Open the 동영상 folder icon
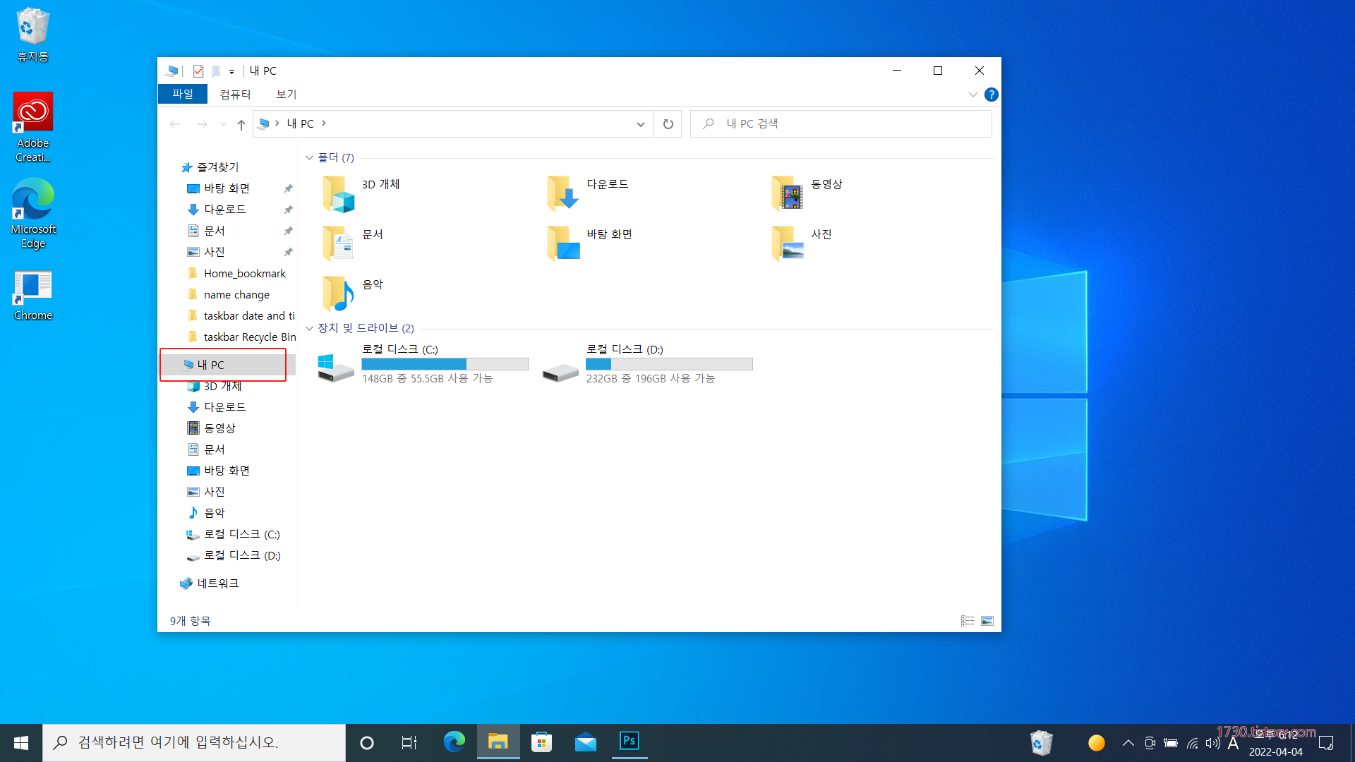Screen dimensions: 1355x762 pos(787,193)
